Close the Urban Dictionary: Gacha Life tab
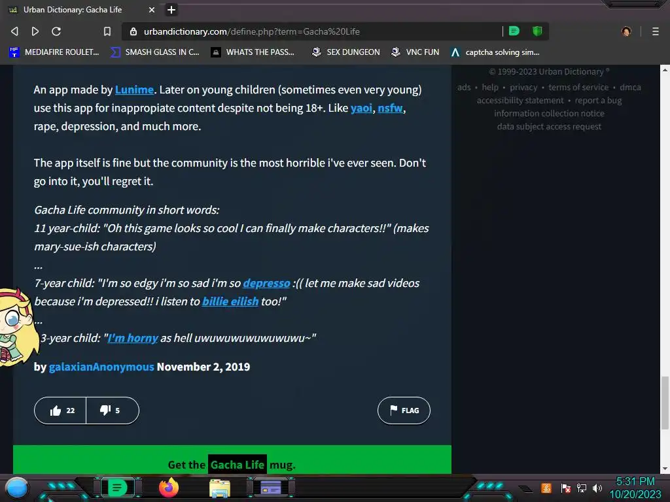This screenshot has height=502, width=670. coord(152,9)
